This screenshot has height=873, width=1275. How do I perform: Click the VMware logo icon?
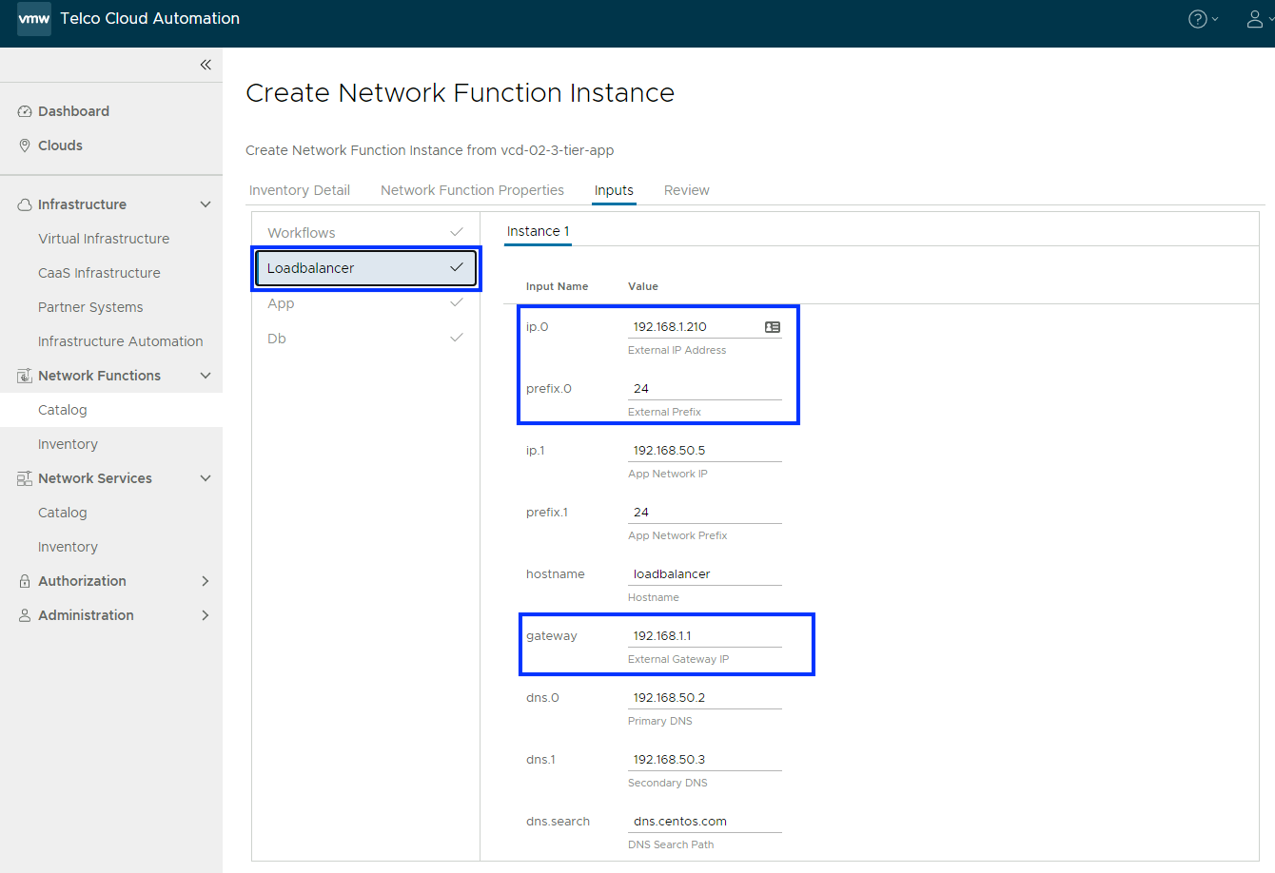[x=34, y=19]
